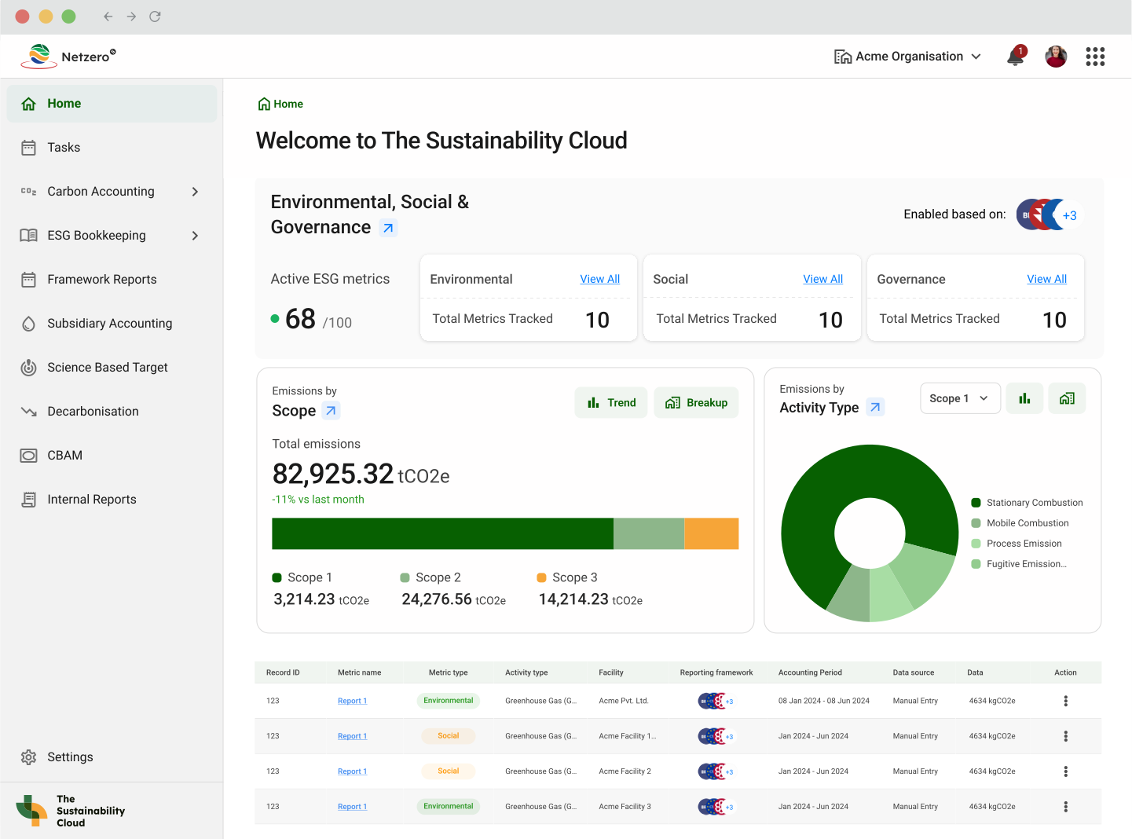This screenshot has width=1132, height=839.
Task: Open Emissions by Scope arrow icon
Action: click(x=331, y=410)
